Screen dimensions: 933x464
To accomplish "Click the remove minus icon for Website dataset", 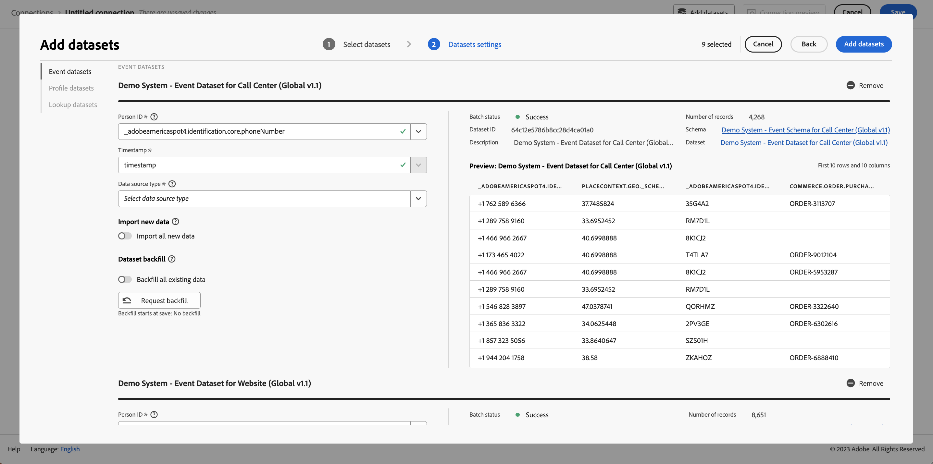I will (851, 383).
